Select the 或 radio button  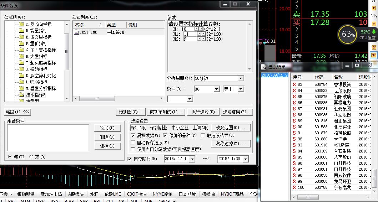31,157
